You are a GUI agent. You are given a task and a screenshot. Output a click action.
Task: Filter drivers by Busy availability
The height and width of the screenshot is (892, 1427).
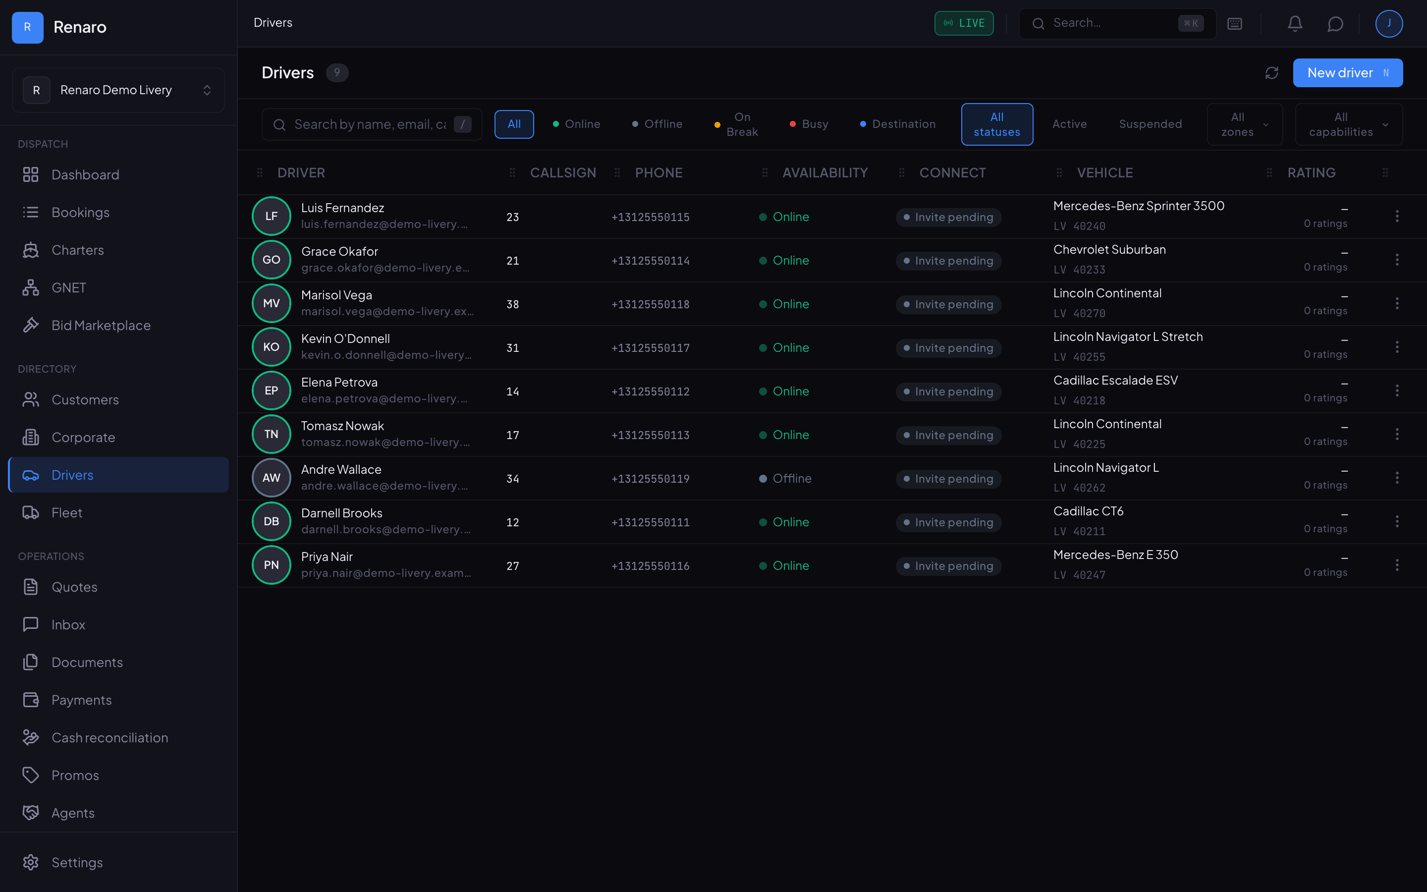pos(809,124)
